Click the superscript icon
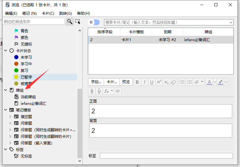240x167 pixels. coord(159,82)
